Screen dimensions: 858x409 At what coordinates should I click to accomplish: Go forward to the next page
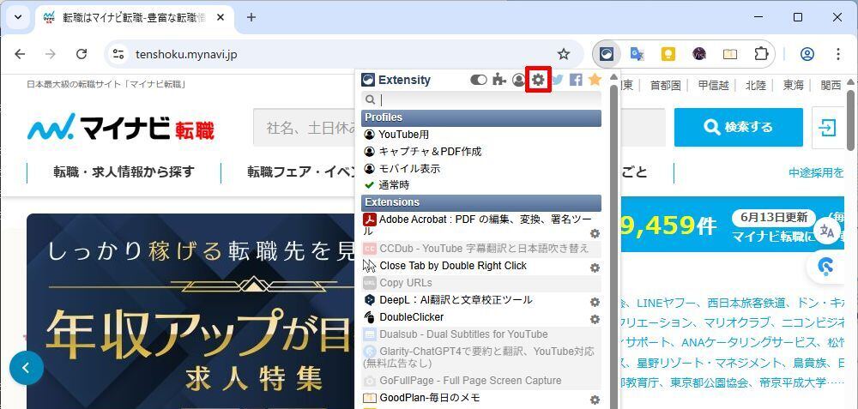point(51,53)
